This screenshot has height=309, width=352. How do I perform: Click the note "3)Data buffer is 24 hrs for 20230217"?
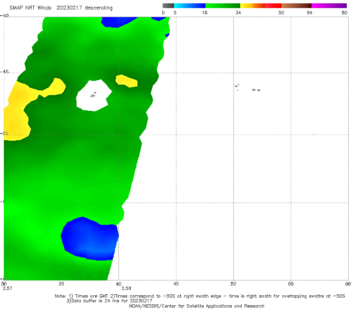(x=109, y=301)
